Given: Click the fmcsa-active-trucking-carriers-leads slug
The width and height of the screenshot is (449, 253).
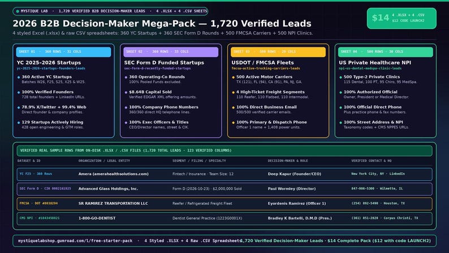Looking at the screenshot, I should [x=266, y=68].
